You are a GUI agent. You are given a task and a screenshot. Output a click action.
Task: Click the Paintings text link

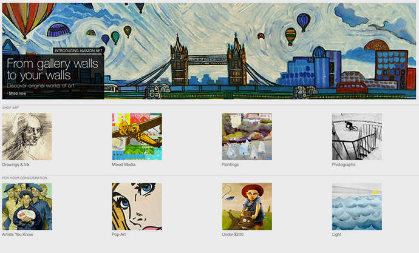coord(230,164)
